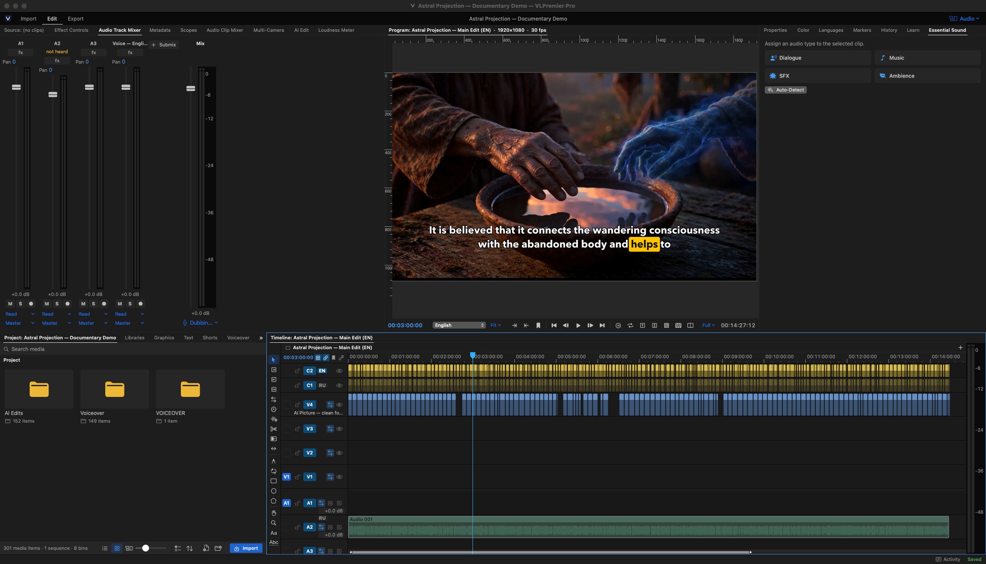Select the Abc captions tool
Viewport: 986px width, 564px height.
tap(273, 543)
